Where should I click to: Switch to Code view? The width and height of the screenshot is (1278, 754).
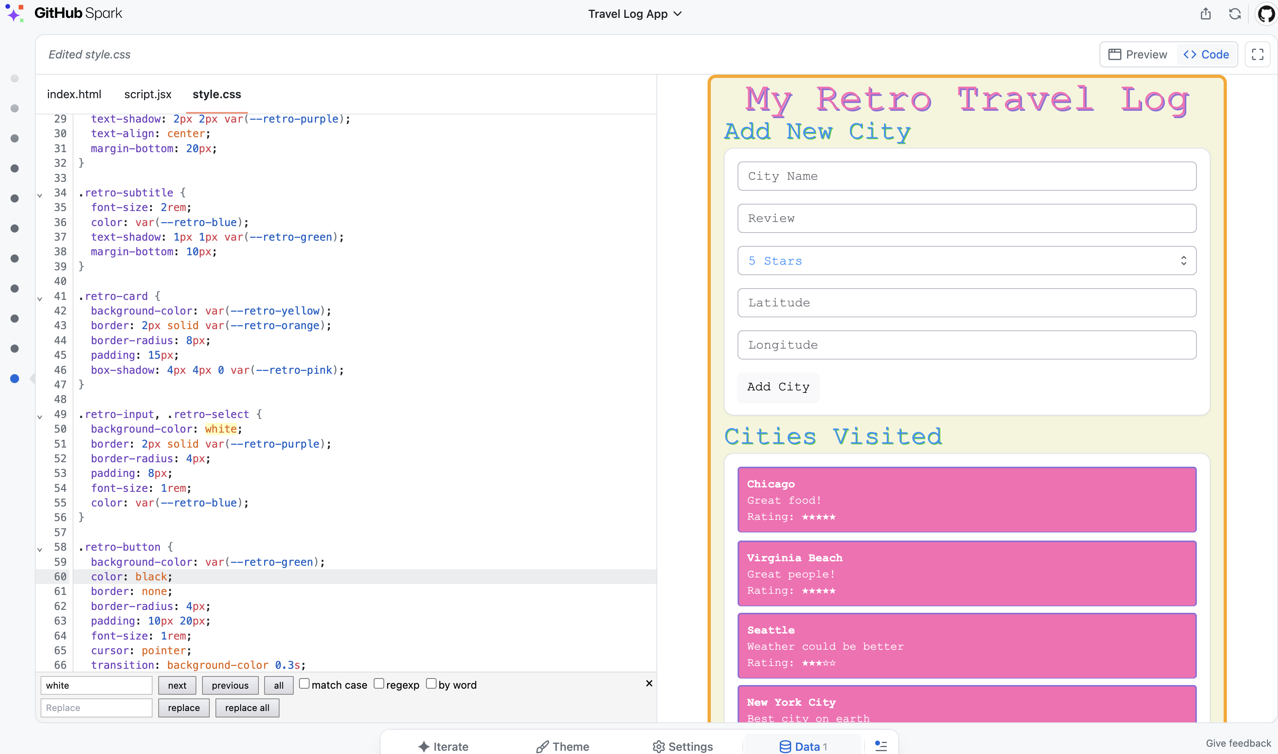(1206, 54)
